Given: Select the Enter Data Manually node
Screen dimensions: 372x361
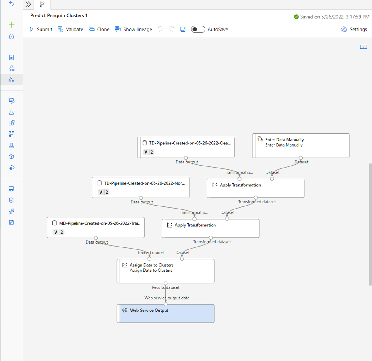Looking at the screenshot, I should coord(301,146).
